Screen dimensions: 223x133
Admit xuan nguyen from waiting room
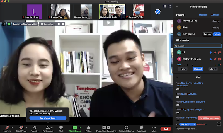217,34
